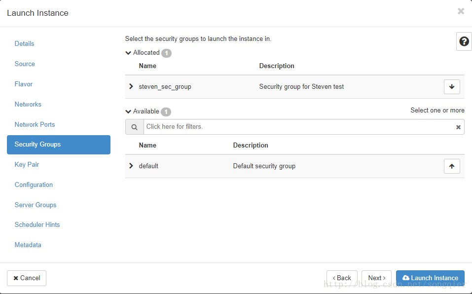Go to the Key Pair step
Viewport: 472px width, 294px height.
coord(27,165)
